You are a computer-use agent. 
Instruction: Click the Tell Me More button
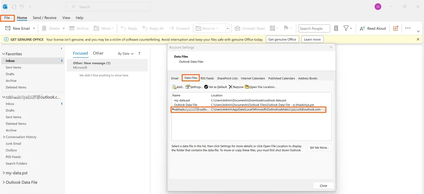(x=319, y=148)
